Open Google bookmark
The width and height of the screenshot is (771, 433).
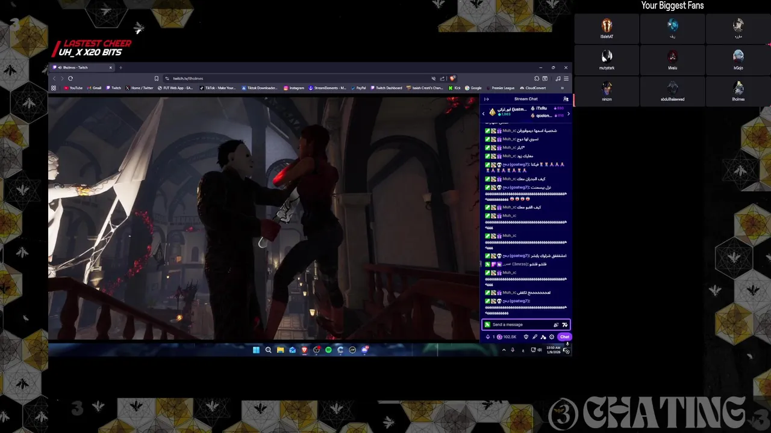(473, 88)
